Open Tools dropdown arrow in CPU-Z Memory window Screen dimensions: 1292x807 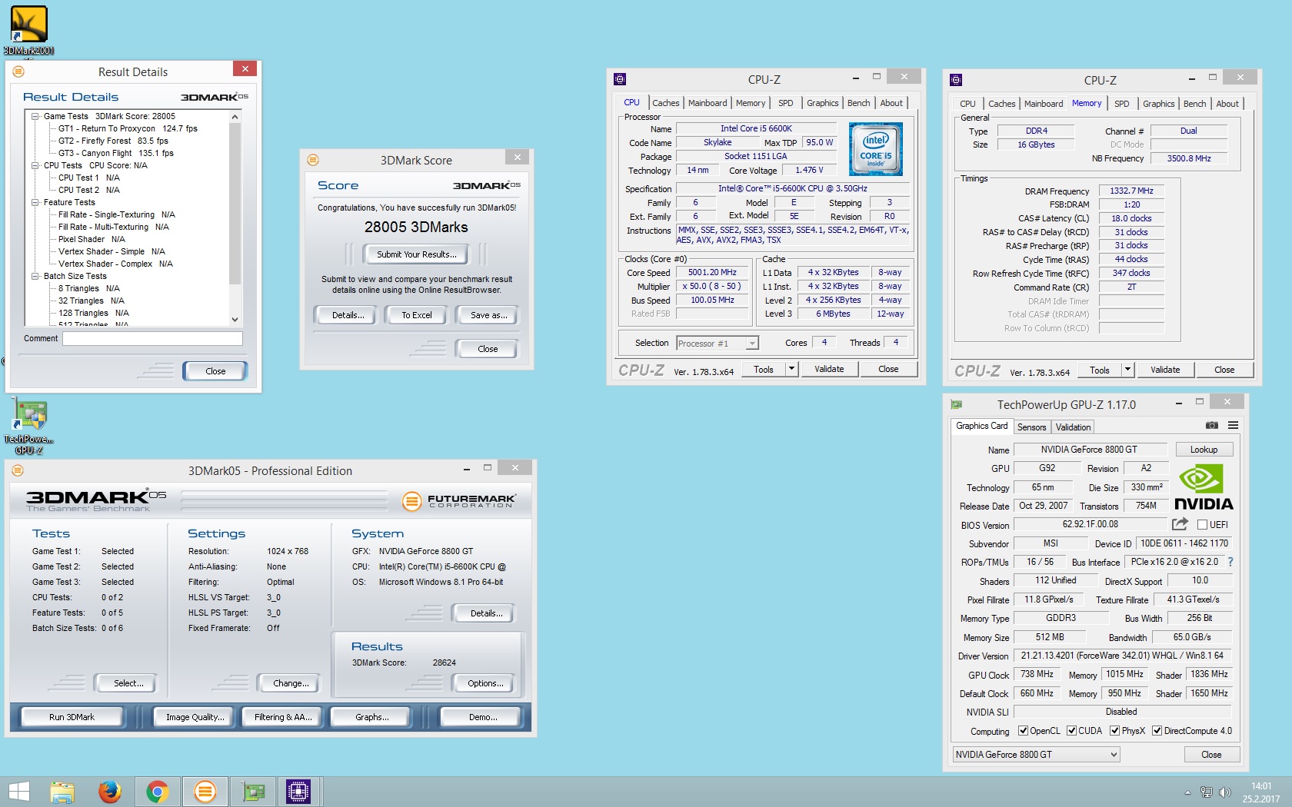[x=1127, y=370]
